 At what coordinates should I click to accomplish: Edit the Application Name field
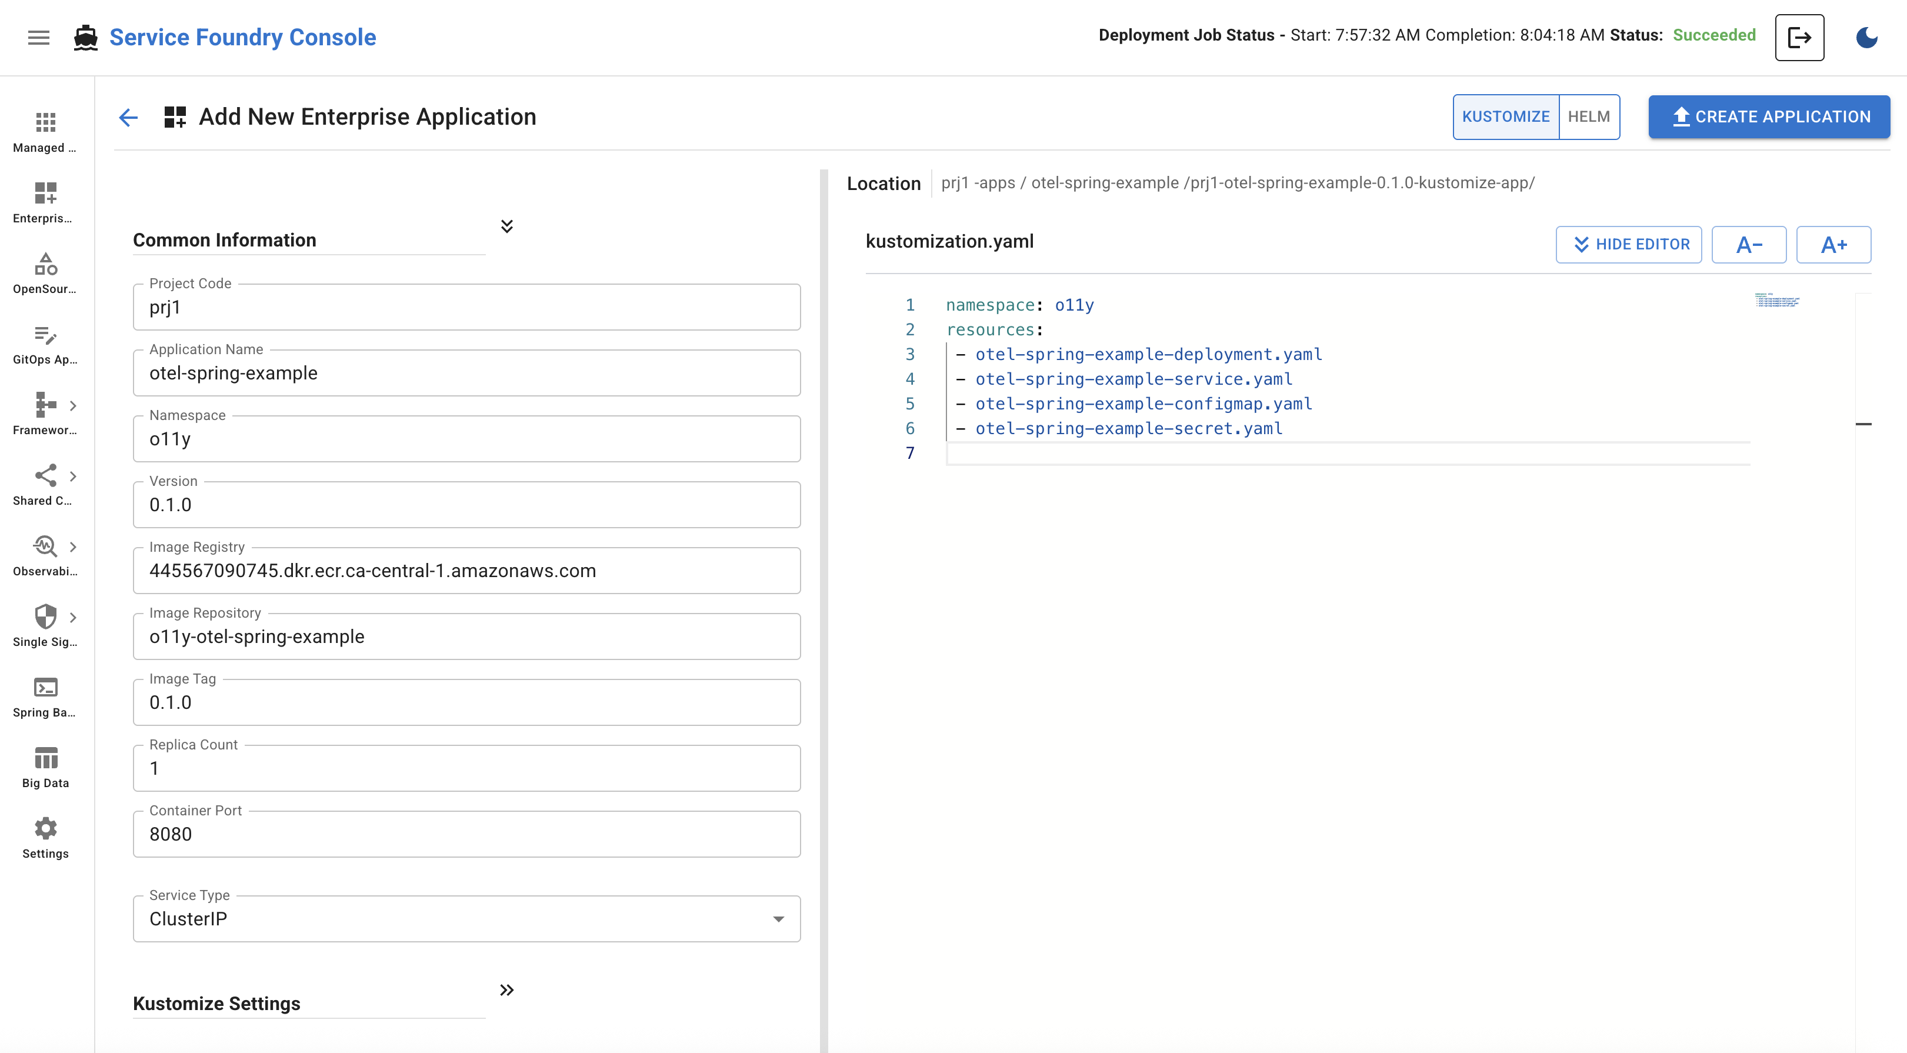[466, 372]
